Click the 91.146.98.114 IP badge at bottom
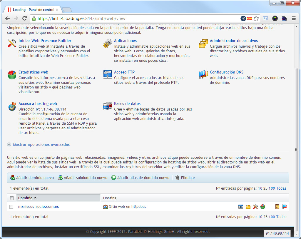The height and width of the screenshot is (239, 301). click(x=277, y=233)
